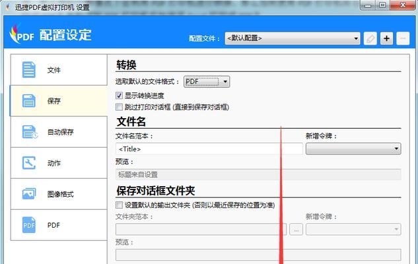Click the 动作 wrench icon

coord(29,163)
